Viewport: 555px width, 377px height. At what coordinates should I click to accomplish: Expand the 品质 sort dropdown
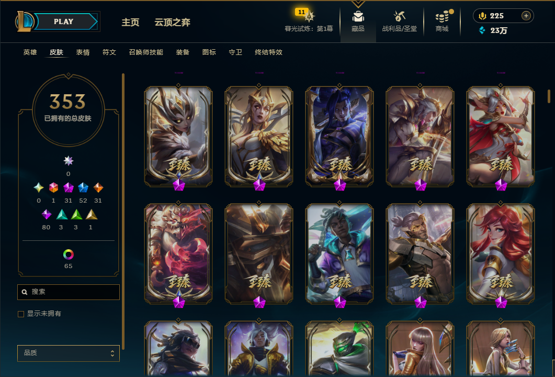69,353
